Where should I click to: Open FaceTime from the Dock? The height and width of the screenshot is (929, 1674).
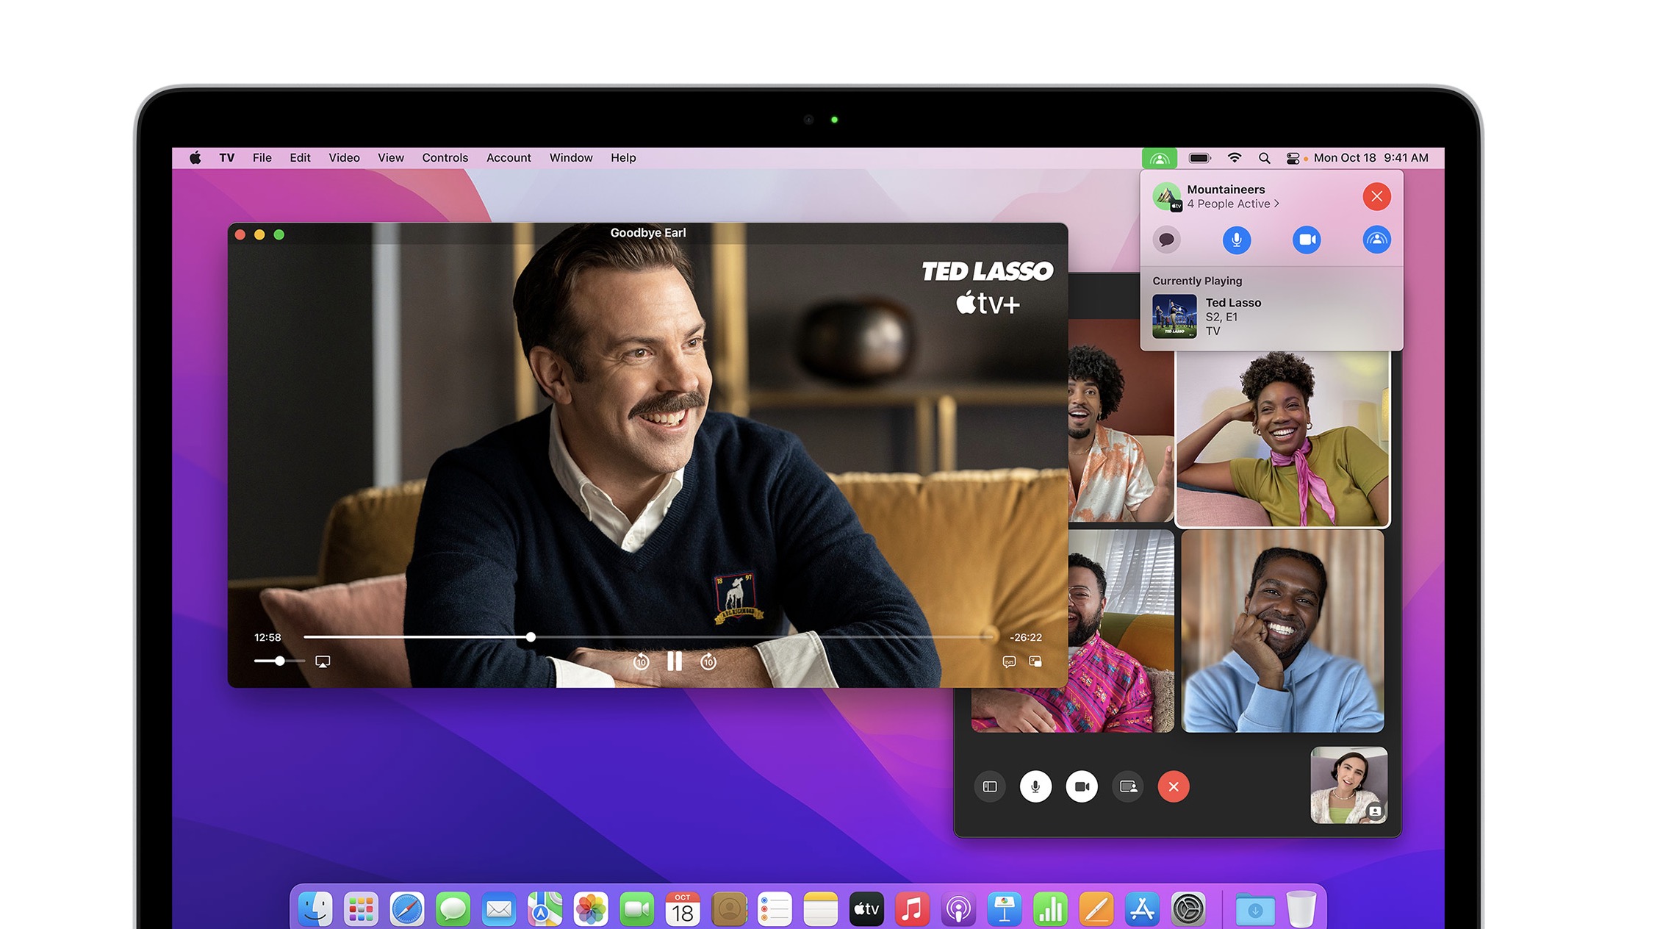(636, 910)
